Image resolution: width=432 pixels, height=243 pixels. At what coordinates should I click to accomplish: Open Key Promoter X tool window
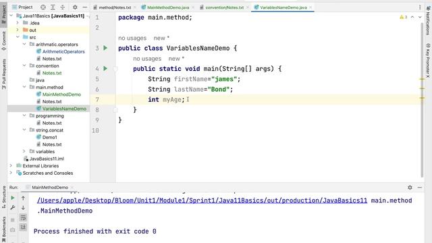[428, 60]
